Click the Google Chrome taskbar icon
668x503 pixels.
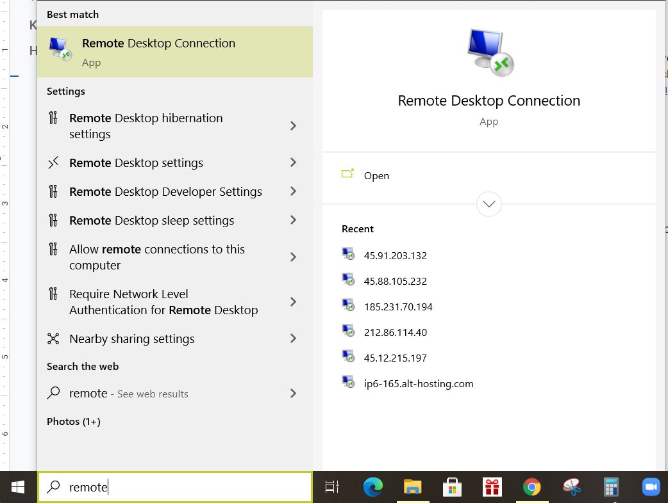pos(531,488)
